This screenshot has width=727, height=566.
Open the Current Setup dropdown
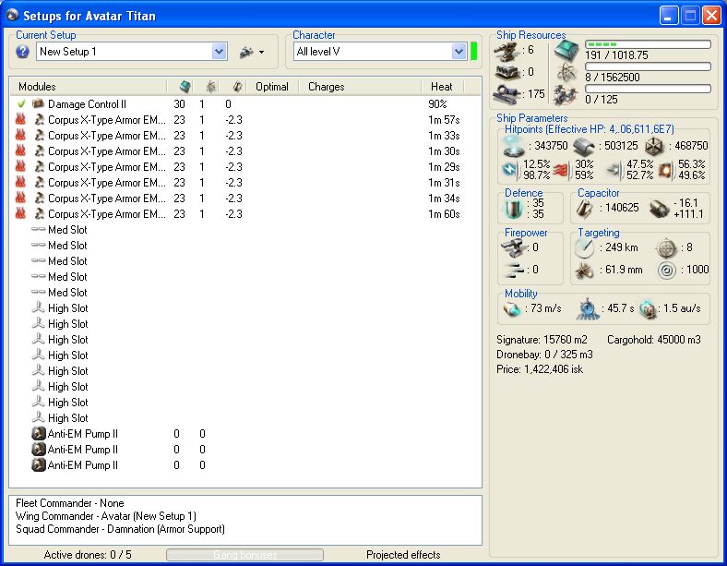pyautogui.click(x=219, y=52)
